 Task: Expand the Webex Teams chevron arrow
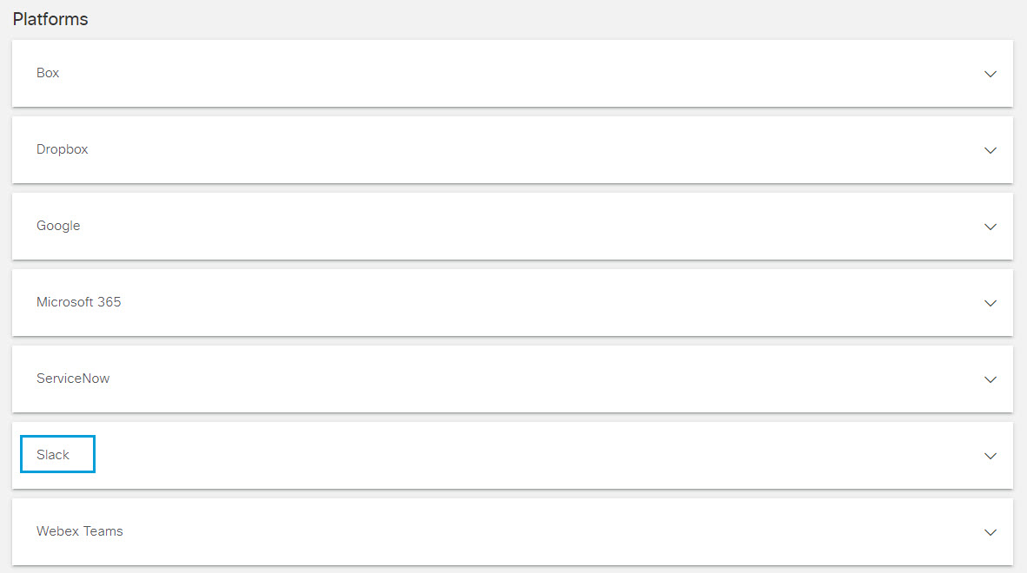(991, 532)
